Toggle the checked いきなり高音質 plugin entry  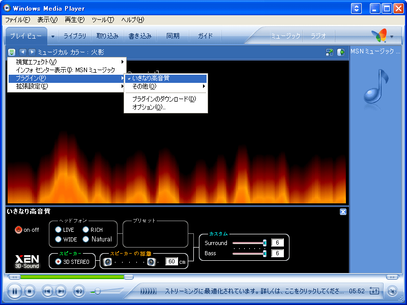(x=166, y=78)
